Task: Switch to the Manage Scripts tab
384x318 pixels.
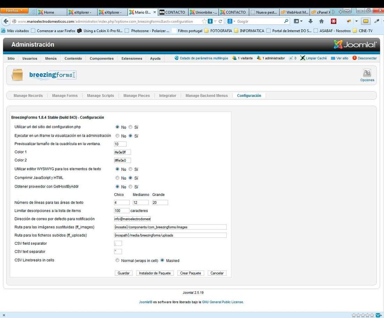Action: click(101, 96)
